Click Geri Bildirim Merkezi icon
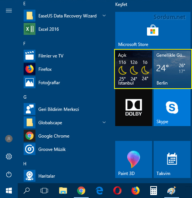 point(30,109)
